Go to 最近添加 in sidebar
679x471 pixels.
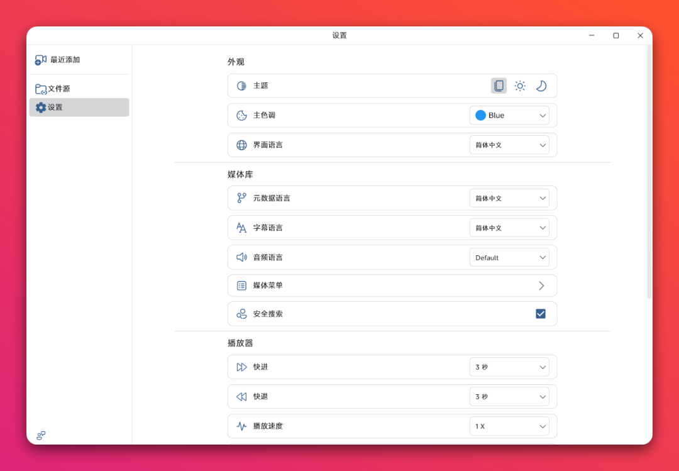coord(65,60)
